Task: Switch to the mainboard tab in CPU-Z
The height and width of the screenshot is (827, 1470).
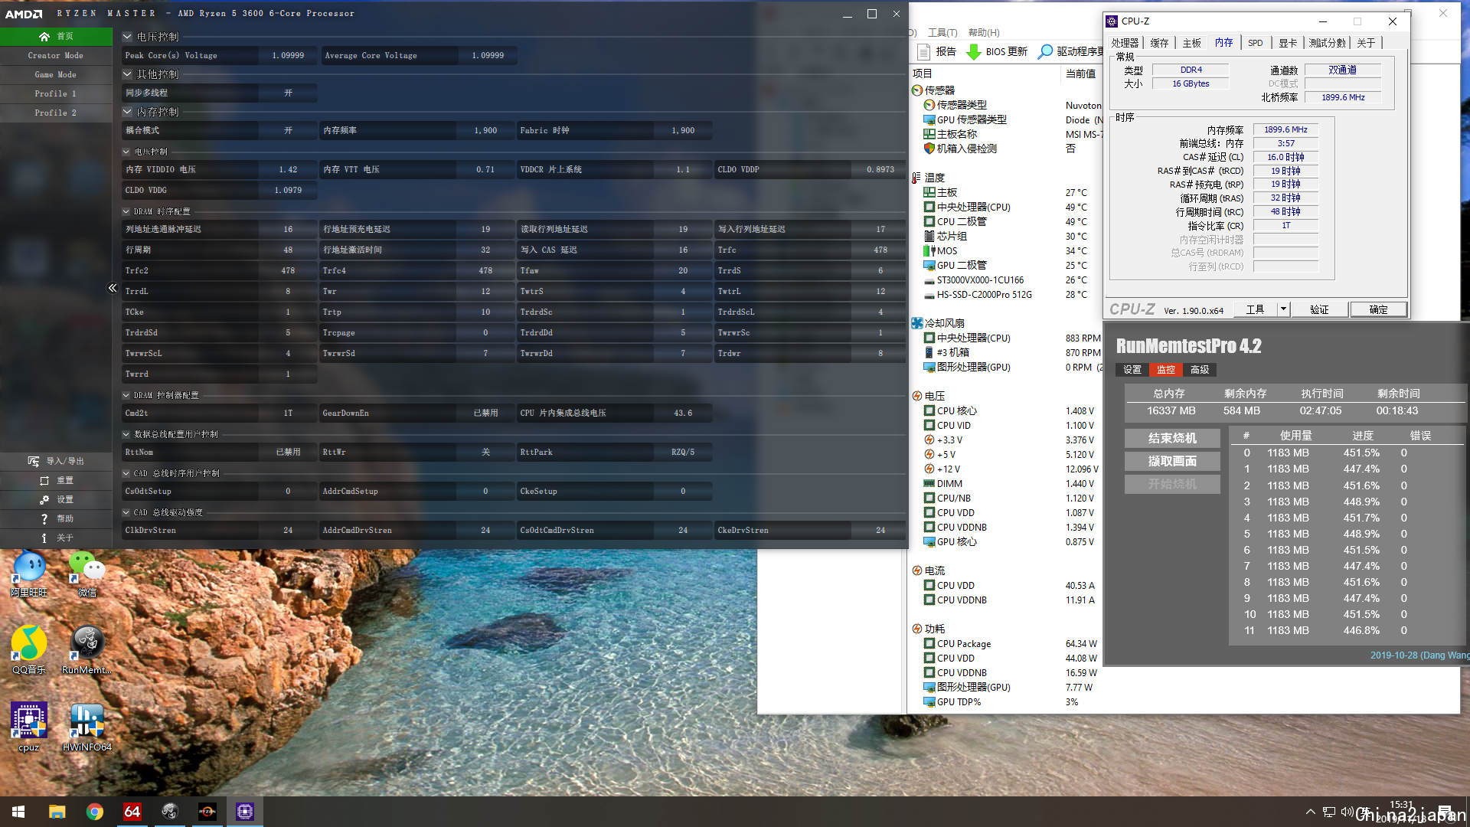Action: click(x=1192, y=43)
